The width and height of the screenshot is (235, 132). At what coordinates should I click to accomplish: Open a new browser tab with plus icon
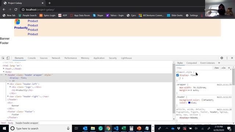pyautogui.click(x=50, y=3)
